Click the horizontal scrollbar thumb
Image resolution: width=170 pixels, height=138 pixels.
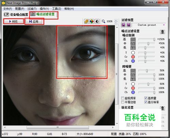pos(58,127)
